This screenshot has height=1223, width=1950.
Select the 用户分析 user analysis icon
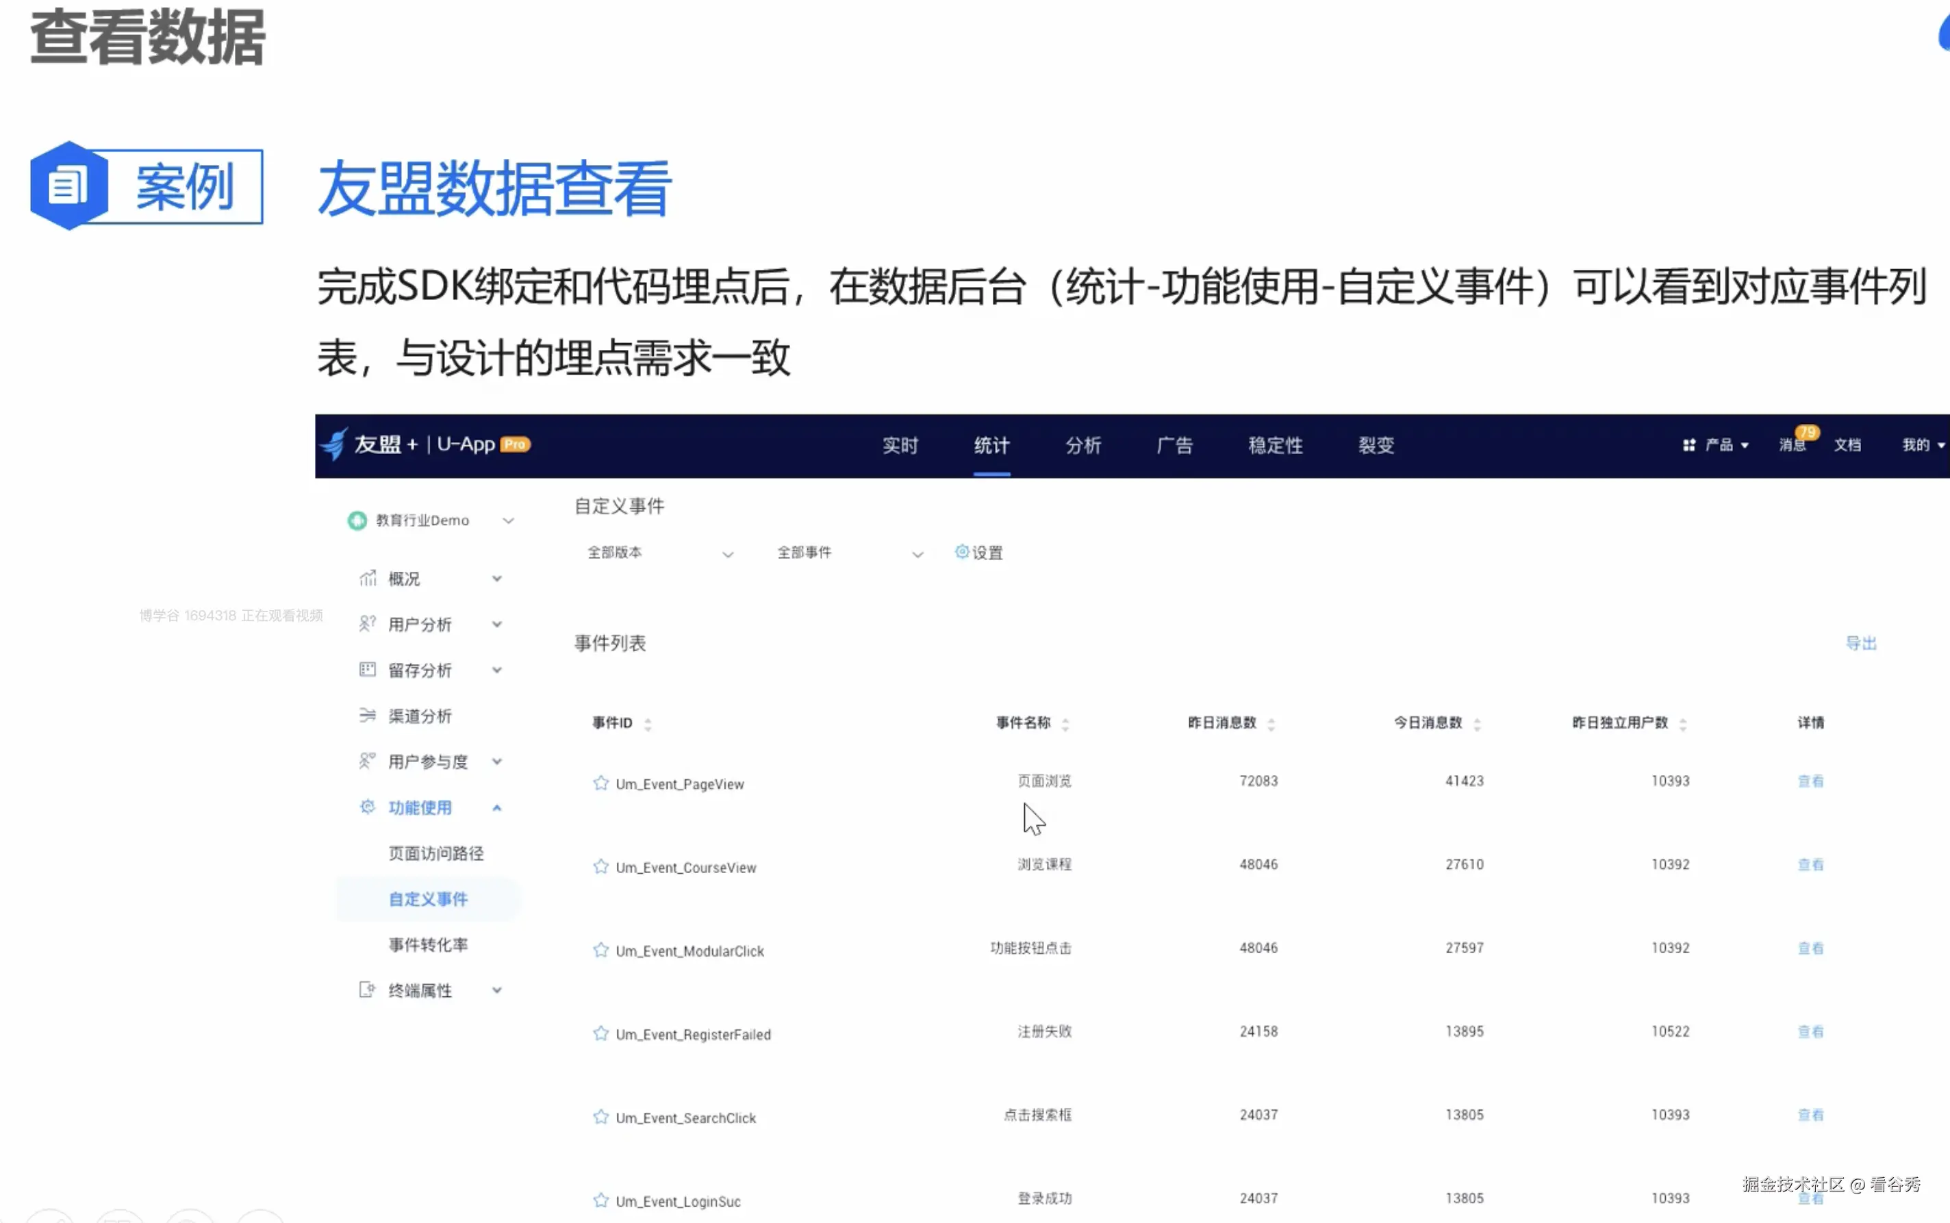pos(368,623)
